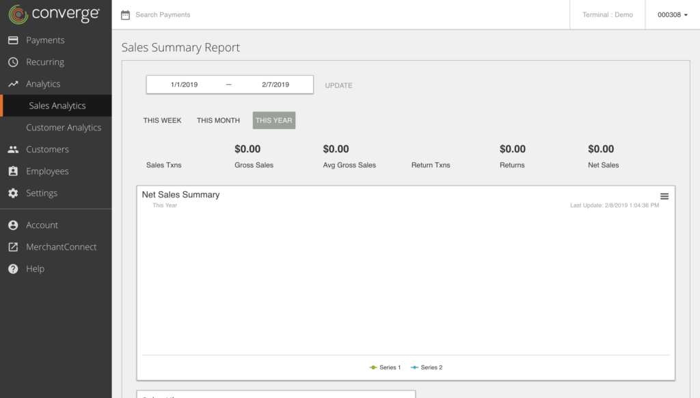The width and height of the screenshot is (700, 398).
Task: Open the 000308 account dropdown
Action: [x=673, y=15]
